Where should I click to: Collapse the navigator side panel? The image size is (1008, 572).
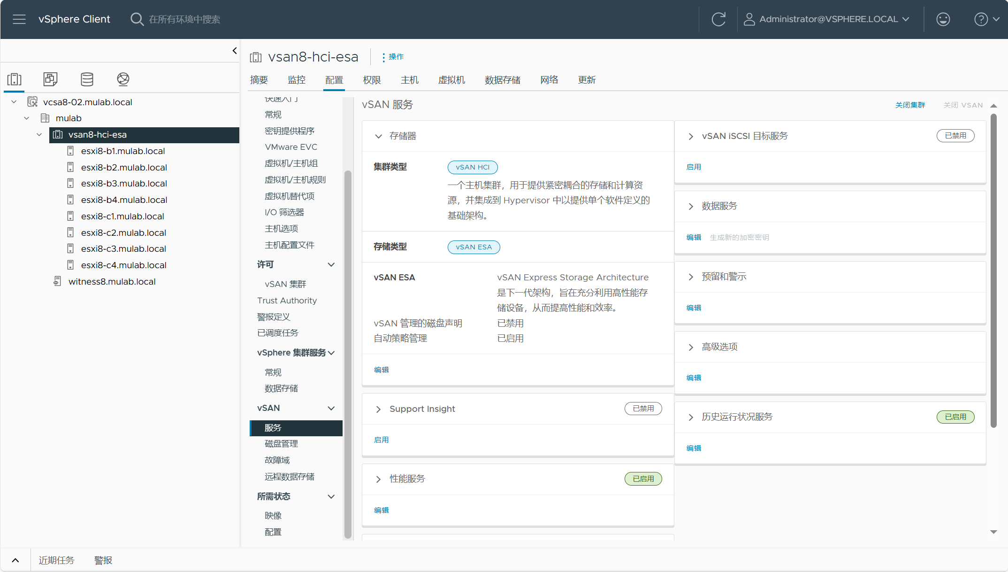(235, 51)
